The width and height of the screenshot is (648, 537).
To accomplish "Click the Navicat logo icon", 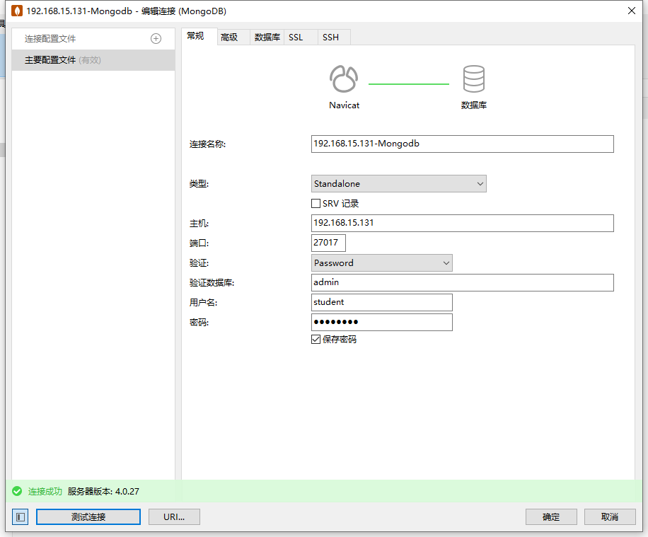I will coord(344,79).
